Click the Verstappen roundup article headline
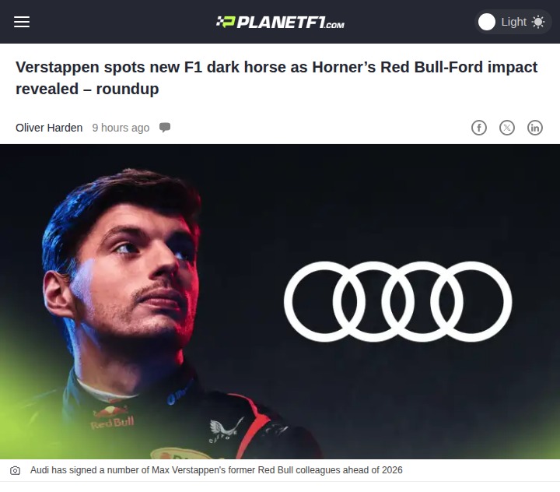The height and width of the screenshot is (492, 560). 276,78
